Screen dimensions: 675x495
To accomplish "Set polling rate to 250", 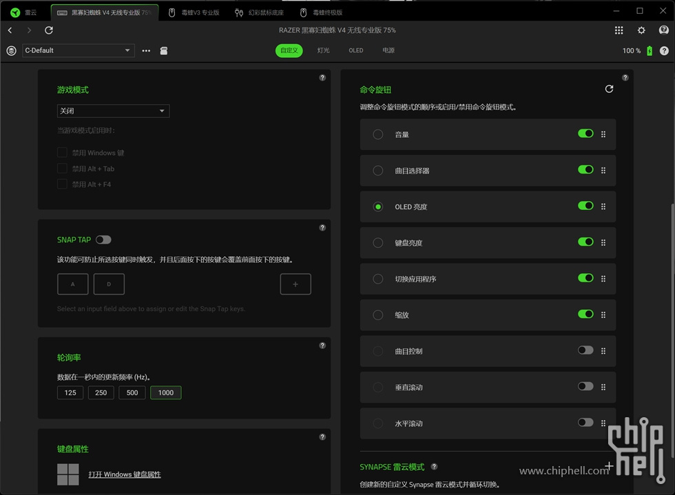I will point(101,392).
